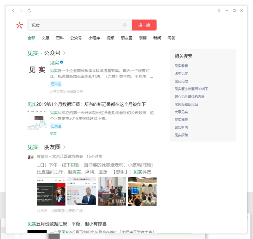Minimize the search window
This screenshot has height=239, width=253.
click(x=227, y=11)
